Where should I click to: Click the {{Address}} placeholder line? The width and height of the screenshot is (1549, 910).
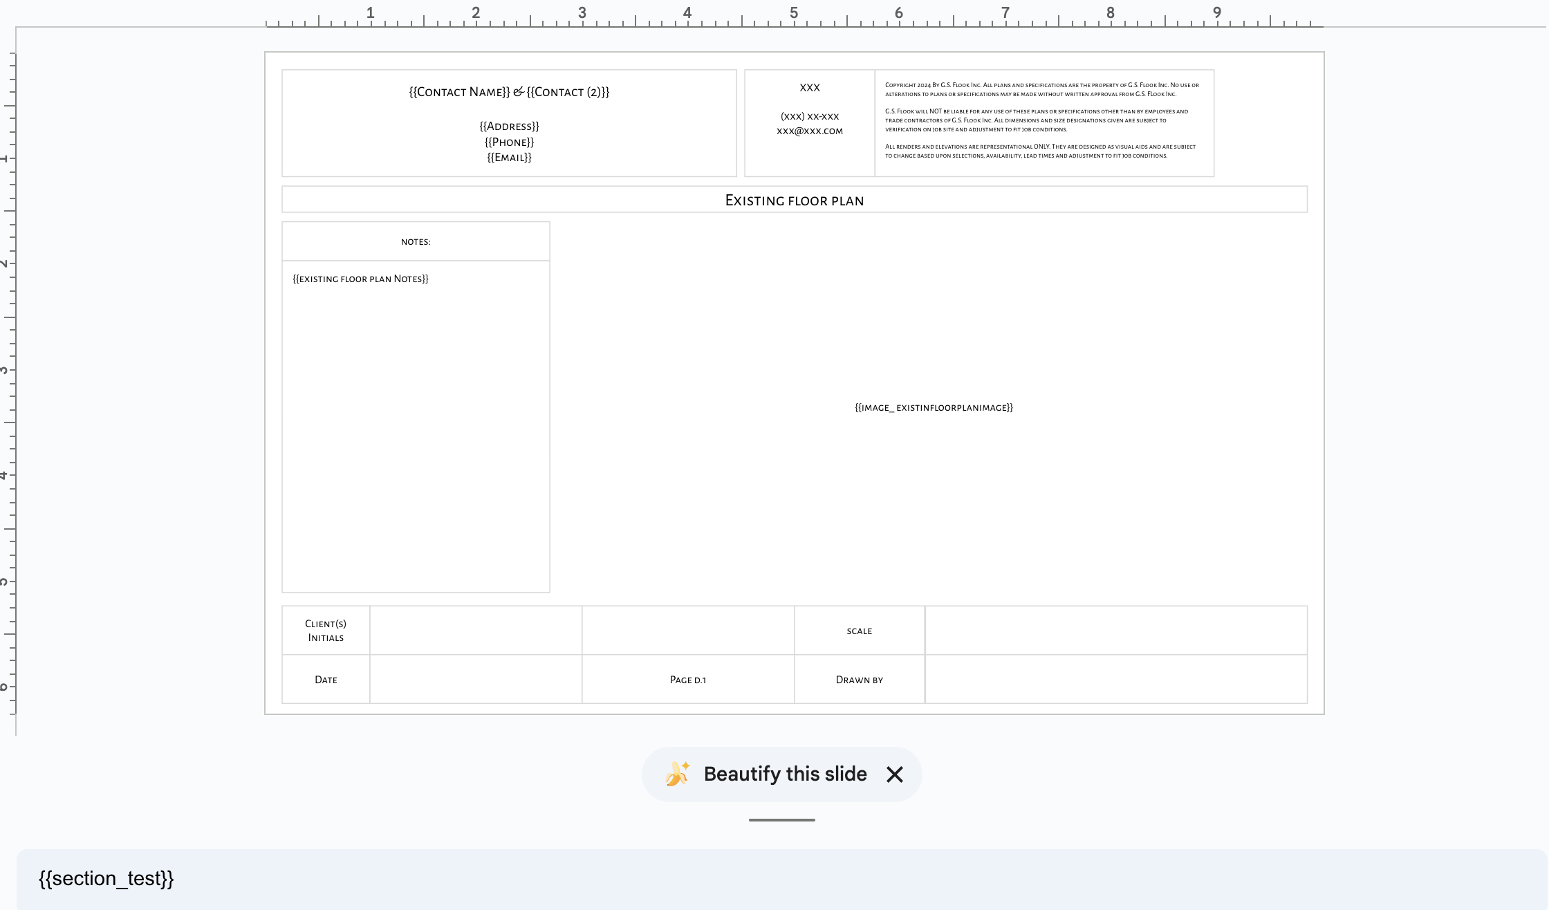[x=509, y=127]
